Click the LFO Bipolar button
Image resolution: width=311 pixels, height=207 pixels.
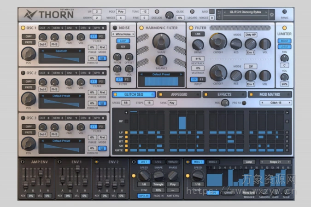click(x=144, y=195)
